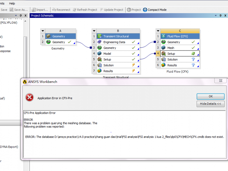228x171 pixels.
Task: Open system C dropdown arrow
Action: (x=158, y=31)
